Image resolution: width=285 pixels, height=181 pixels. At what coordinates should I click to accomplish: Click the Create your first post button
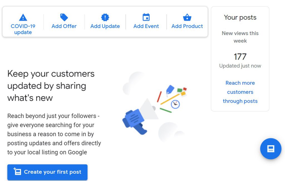(x=47, y=172)
